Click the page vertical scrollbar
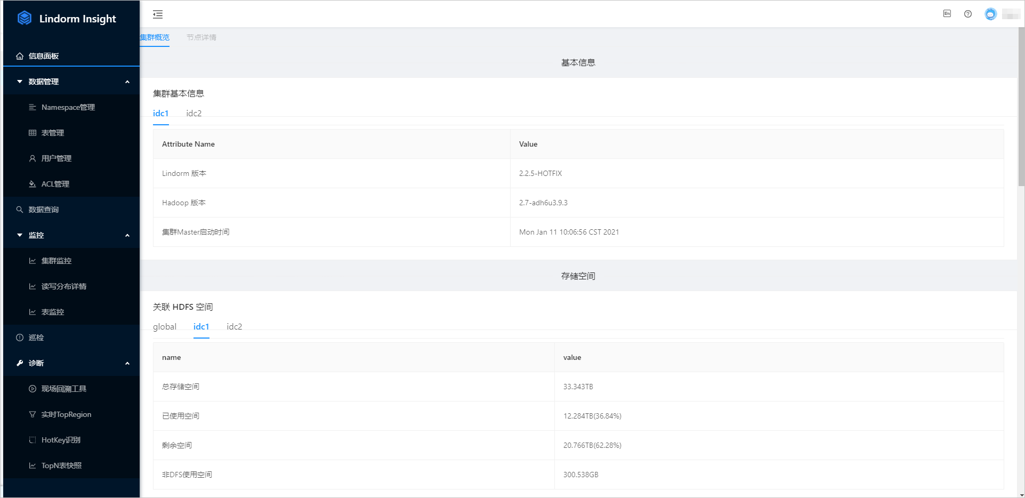 1021,107
